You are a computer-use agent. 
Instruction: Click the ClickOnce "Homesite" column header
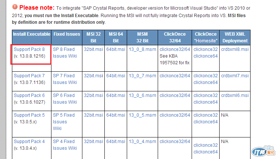coord(206,38)
